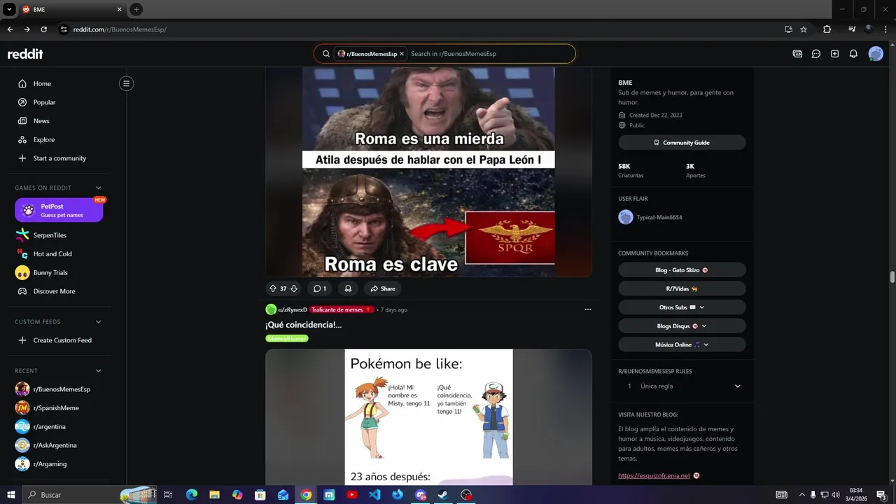Share the Roma es clave post
The image size is (896, 504).
tap(383, 288)
